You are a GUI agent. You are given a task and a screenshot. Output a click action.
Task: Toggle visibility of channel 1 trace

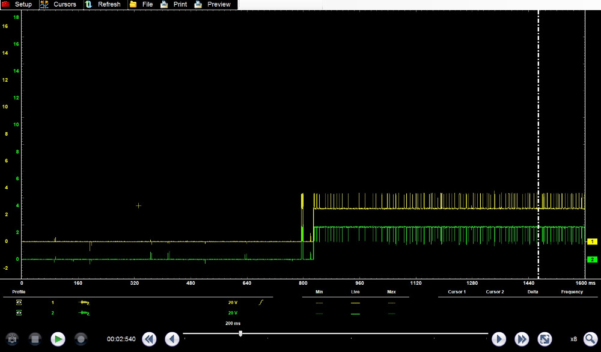click(x=19, y=302)
